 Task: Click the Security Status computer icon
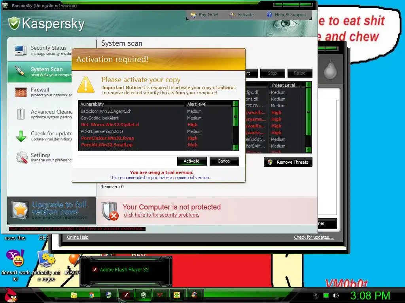coord(21,50)
